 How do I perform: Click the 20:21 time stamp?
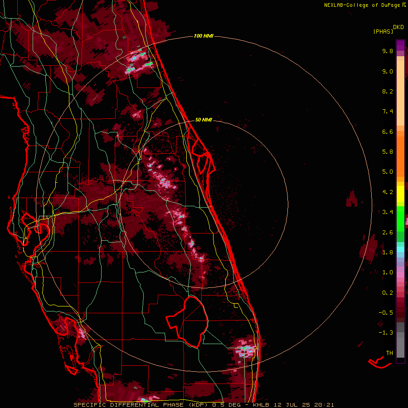pos(324,405)
